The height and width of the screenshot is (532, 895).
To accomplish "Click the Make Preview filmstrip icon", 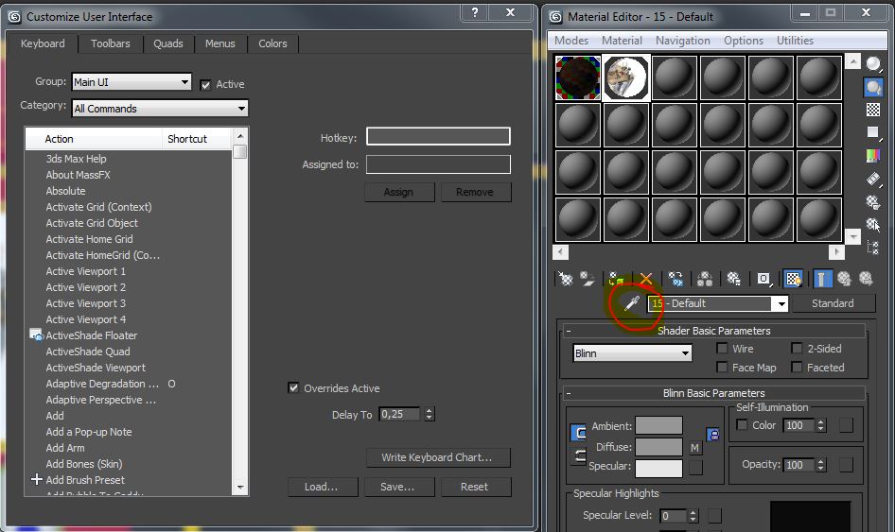I will [x=873, y=179].
